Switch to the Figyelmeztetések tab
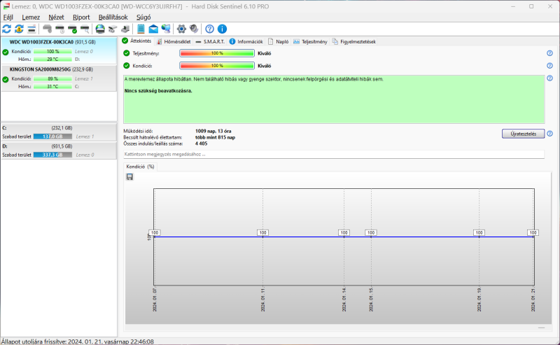560x345 pixels. coord(354,42)
